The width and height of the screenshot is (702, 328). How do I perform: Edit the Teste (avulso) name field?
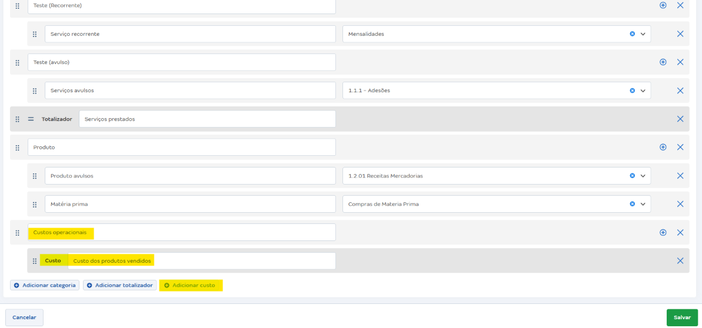click(x=182, y=62)
